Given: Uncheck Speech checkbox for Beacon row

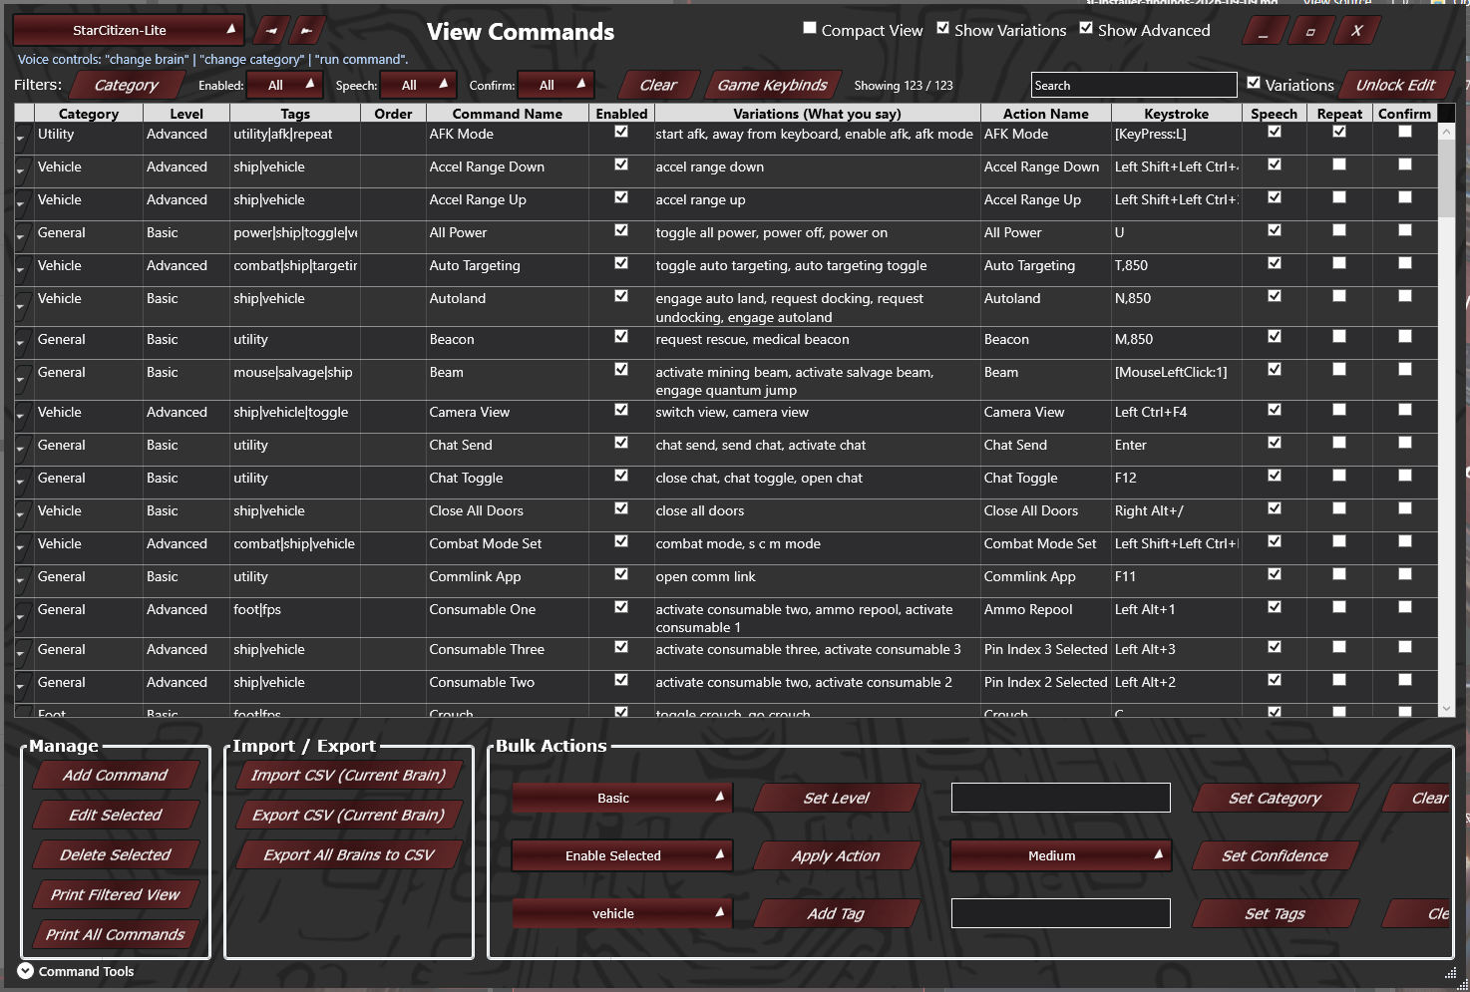Looking at the screenshot, I should click(1275, 337).
